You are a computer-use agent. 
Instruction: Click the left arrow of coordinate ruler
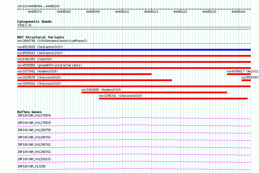click(x=18, y=9)
